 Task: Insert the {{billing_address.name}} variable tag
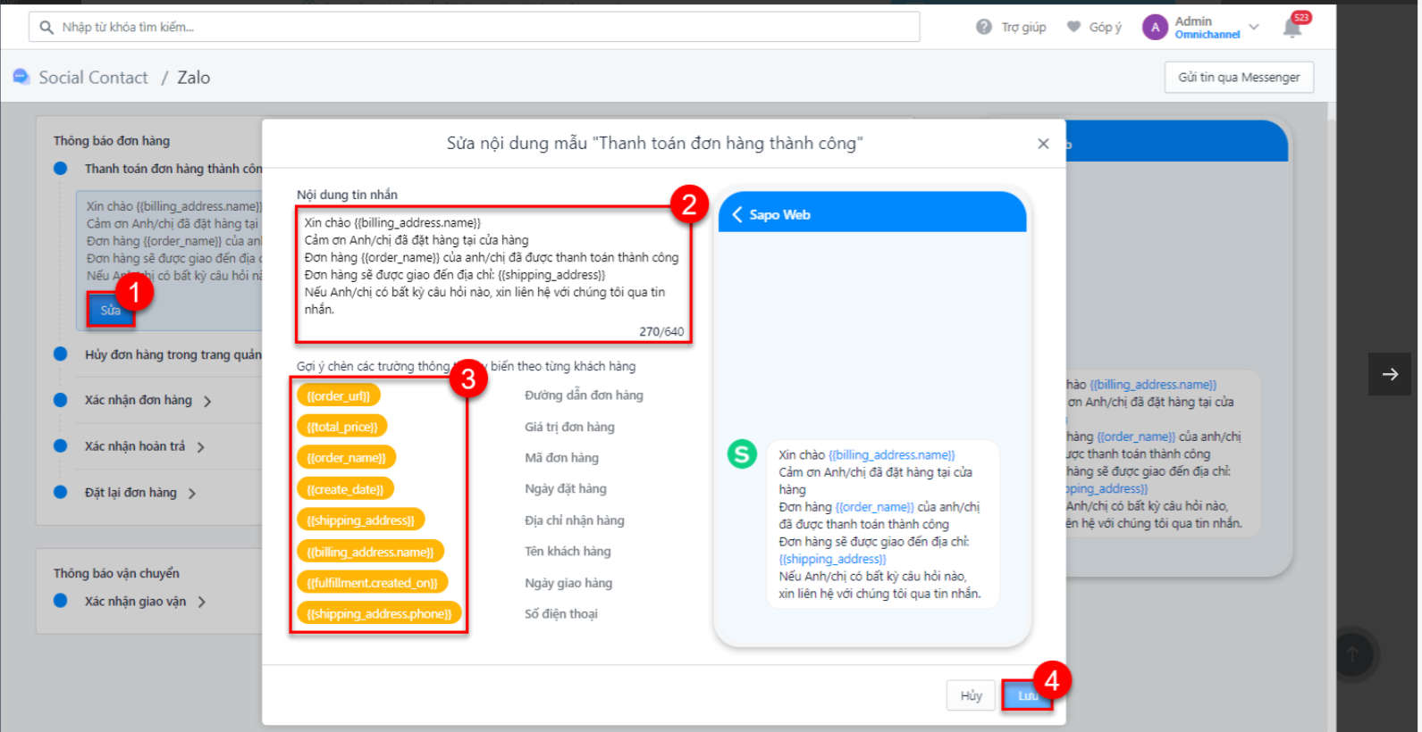(x=370, y=552)
